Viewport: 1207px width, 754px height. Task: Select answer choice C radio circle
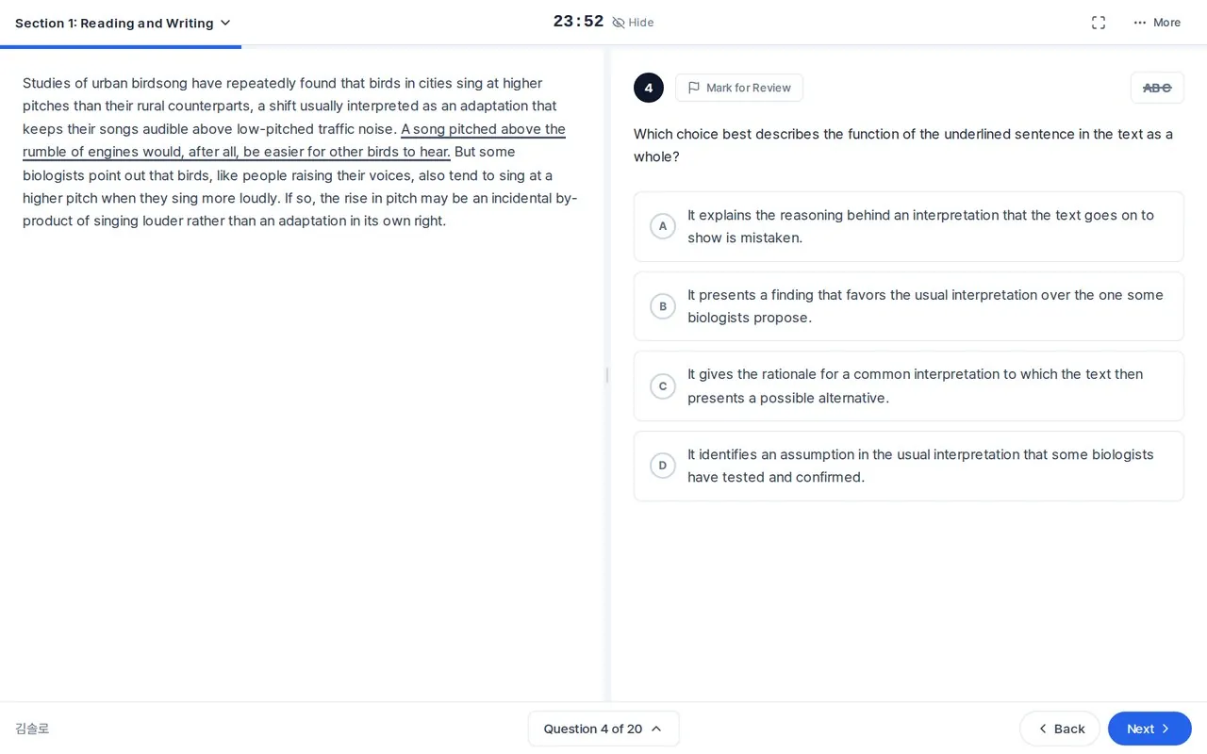pyautogui.click(x=663, y=386)
